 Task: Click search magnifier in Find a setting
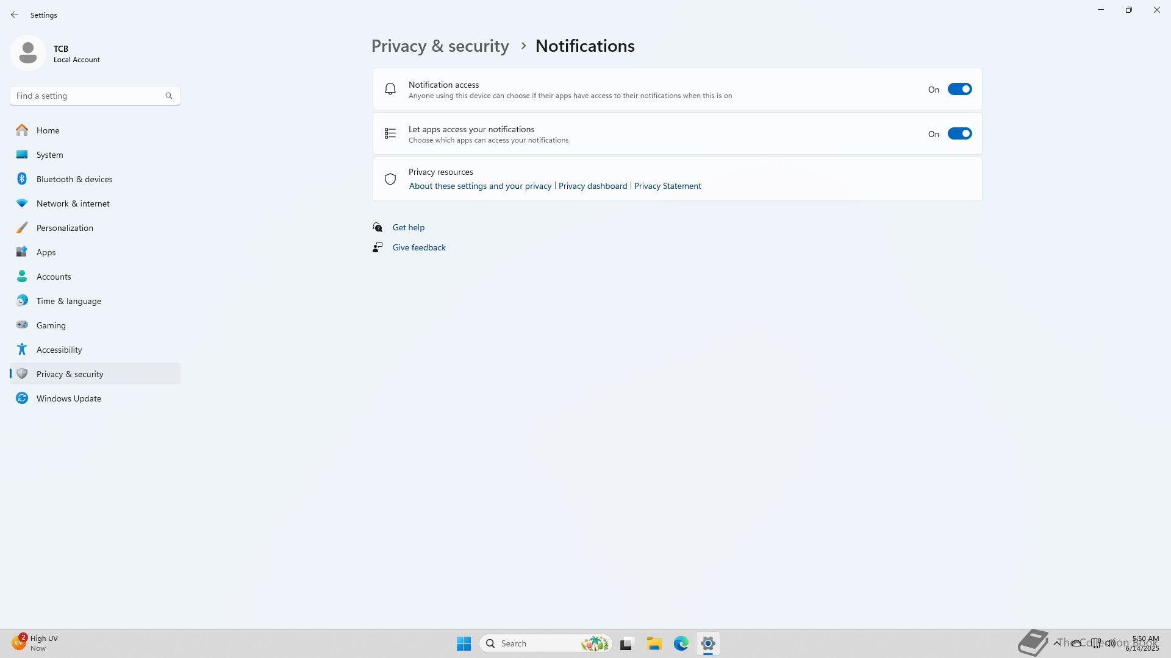click(169, 96)
